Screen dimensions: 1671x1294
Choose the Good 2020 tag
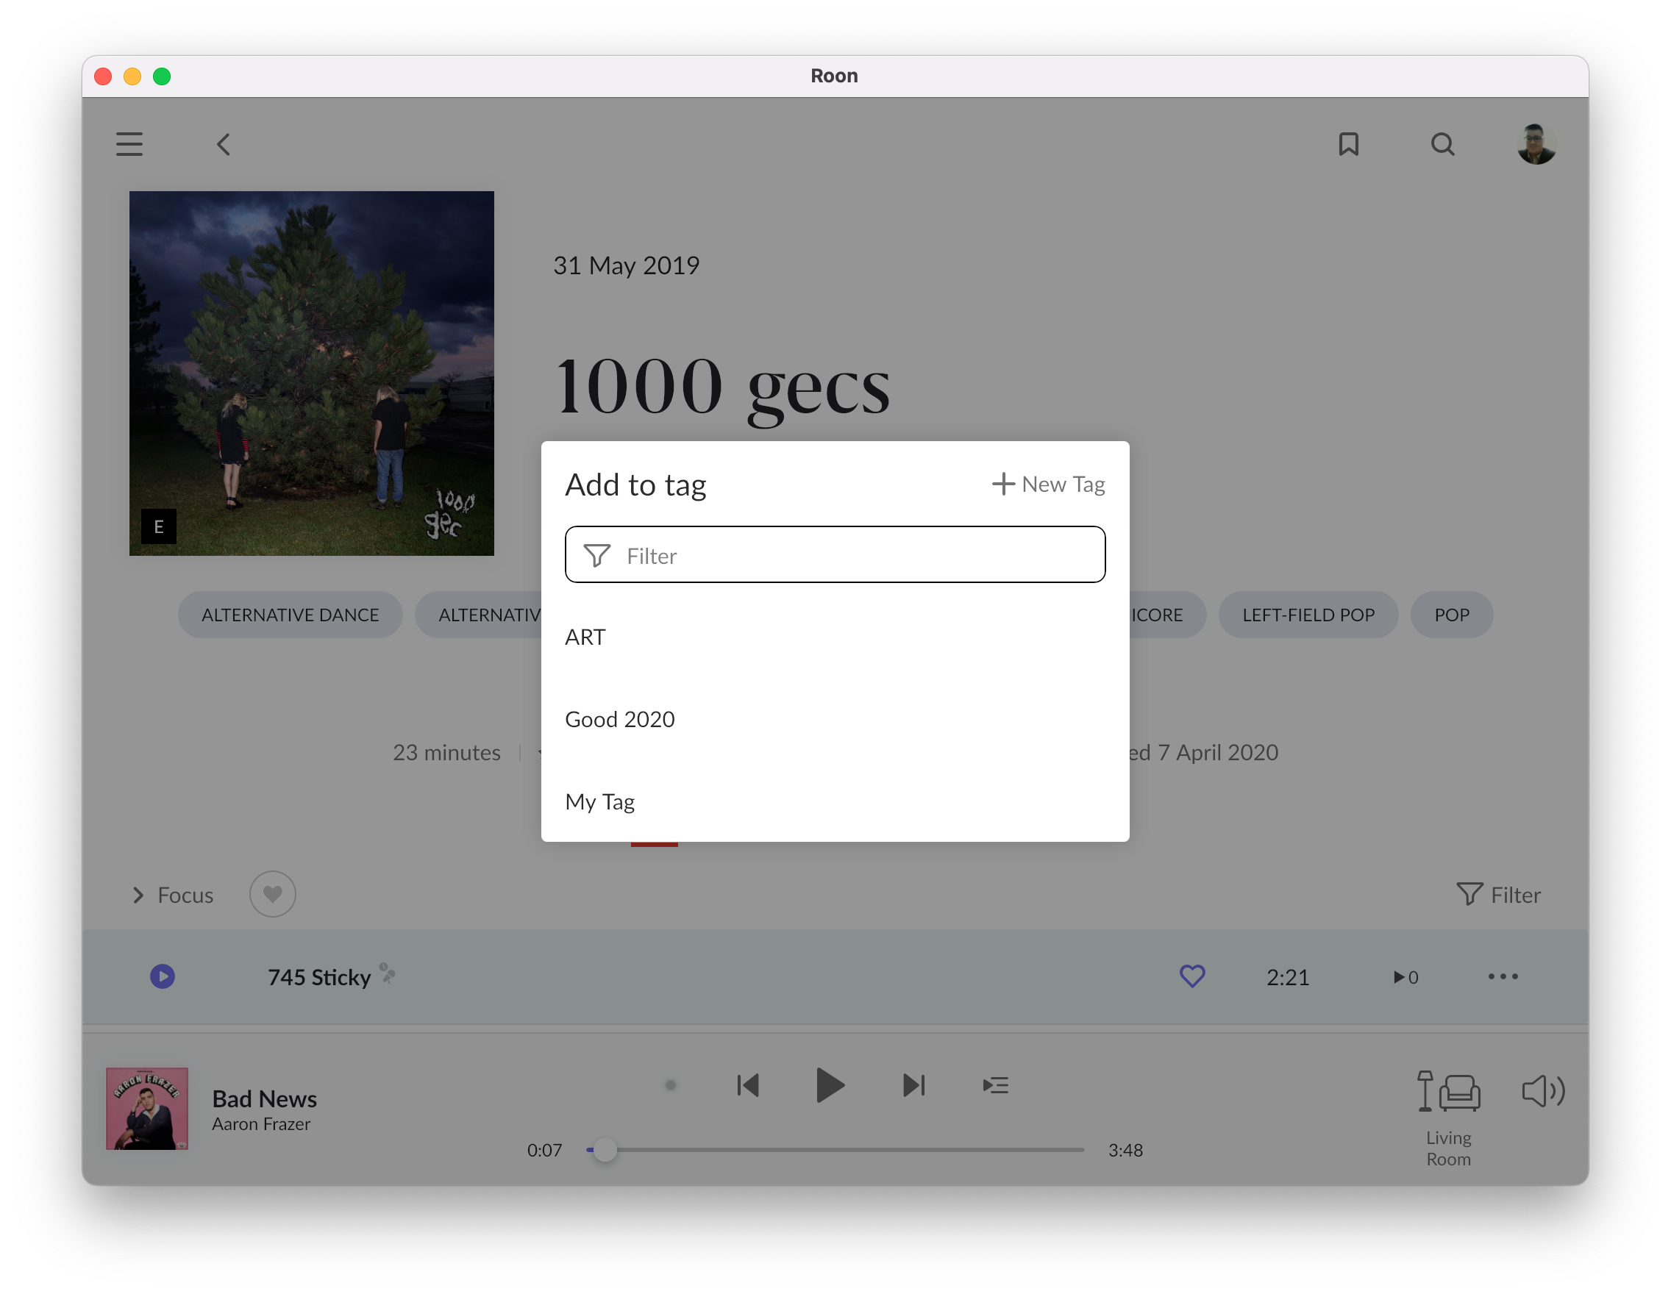pyautogui.click(x=620, y=719)
